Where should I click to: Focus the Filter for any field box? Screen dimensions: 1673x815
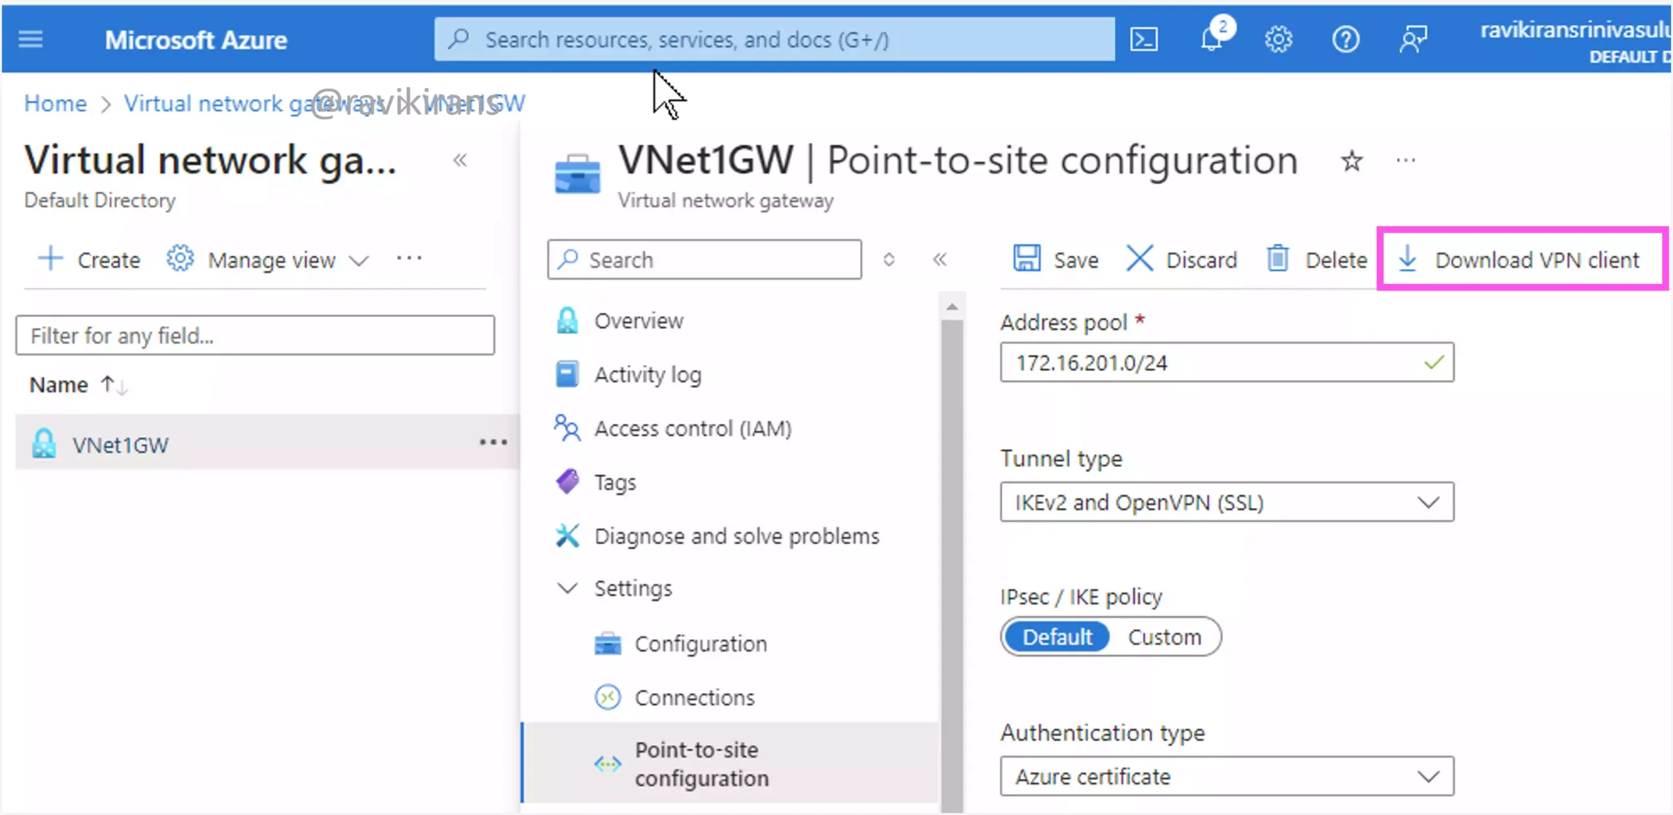[255, 335]
